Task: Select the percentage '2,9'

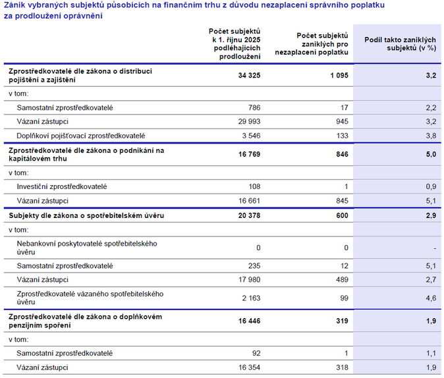Action: tap(431, 215)
